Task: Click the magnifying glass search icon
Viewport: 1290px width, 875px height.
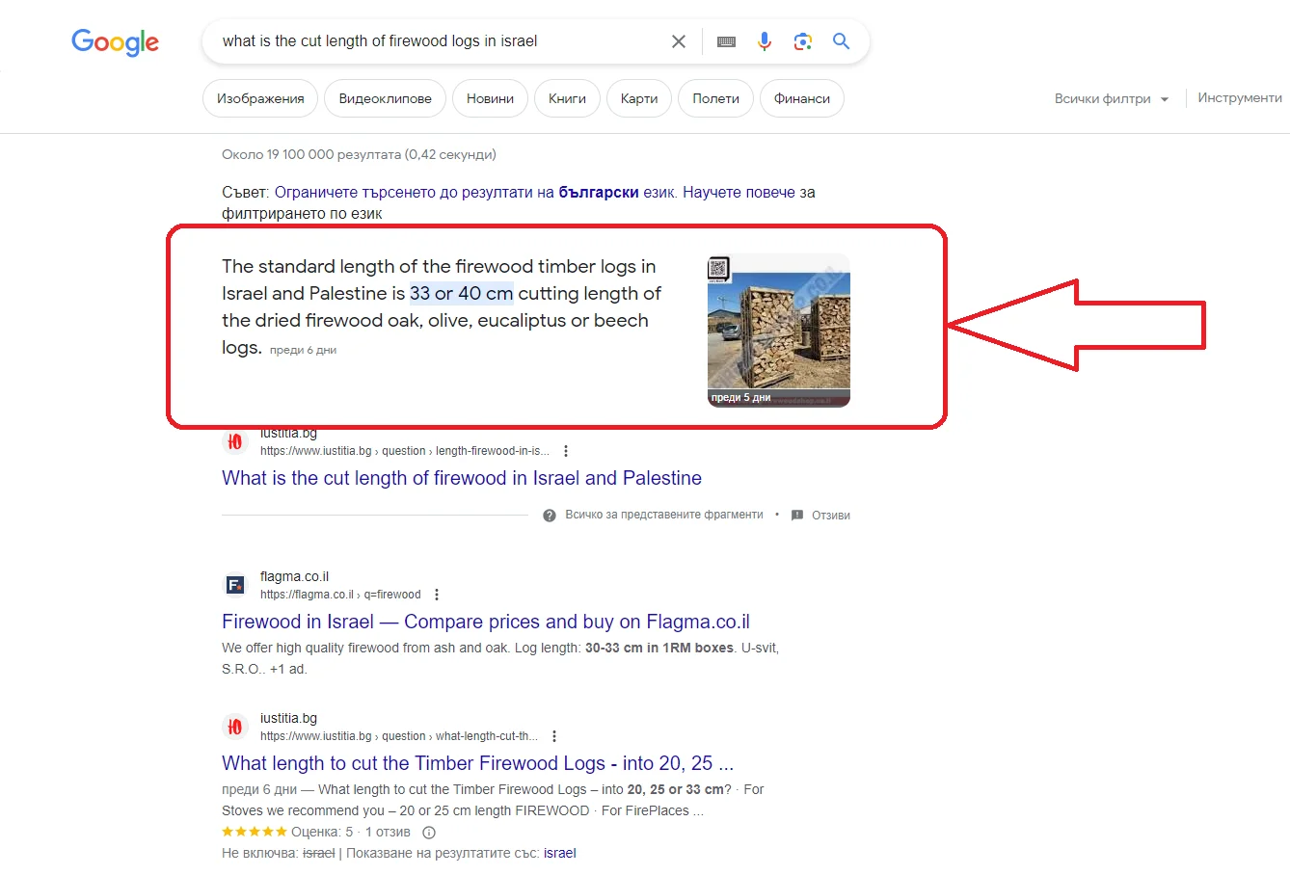Action: pos(842,41)
